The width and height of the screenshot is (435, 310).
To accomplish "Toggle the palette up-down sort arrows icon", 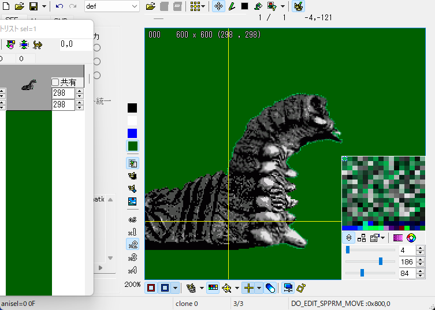I will [x=349, y=238].
